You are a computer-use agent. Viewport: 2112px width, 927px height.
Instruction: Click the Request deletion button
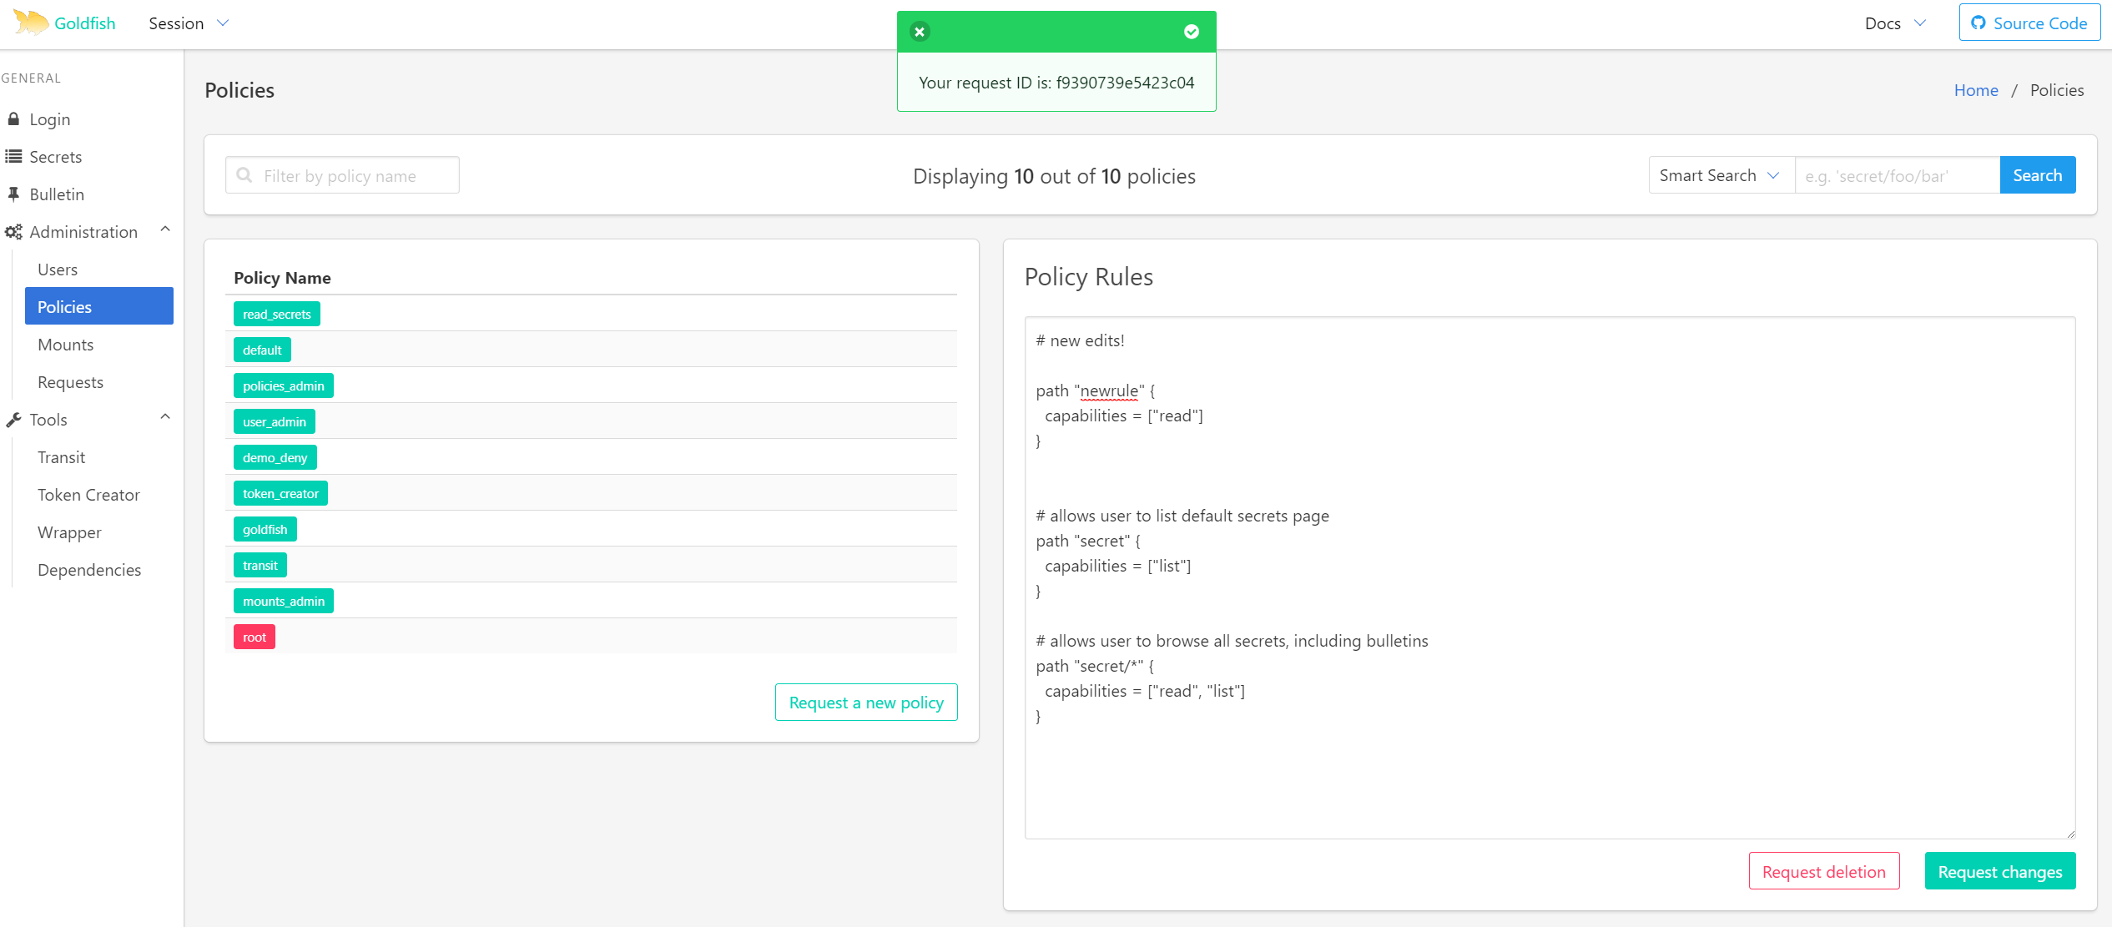point(1823,871)
